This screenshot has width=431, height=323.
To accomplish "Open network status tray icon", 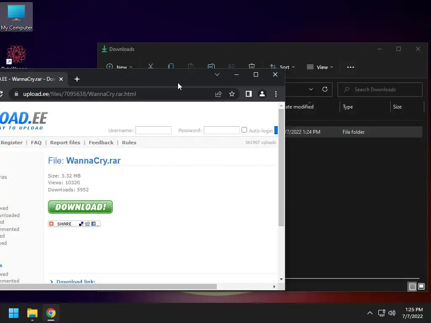I will 381,313.
